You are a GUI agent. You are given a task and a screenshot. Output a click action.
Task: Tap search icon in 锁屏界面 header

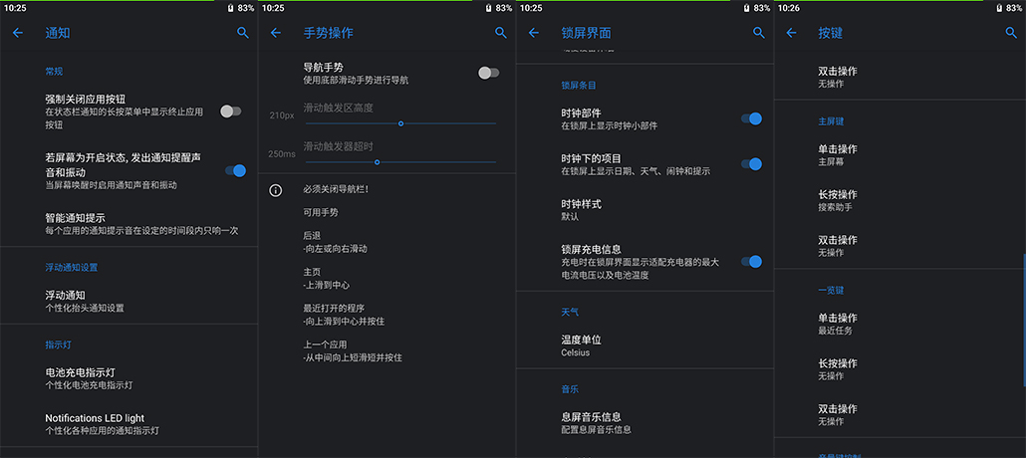pos(759,33)
